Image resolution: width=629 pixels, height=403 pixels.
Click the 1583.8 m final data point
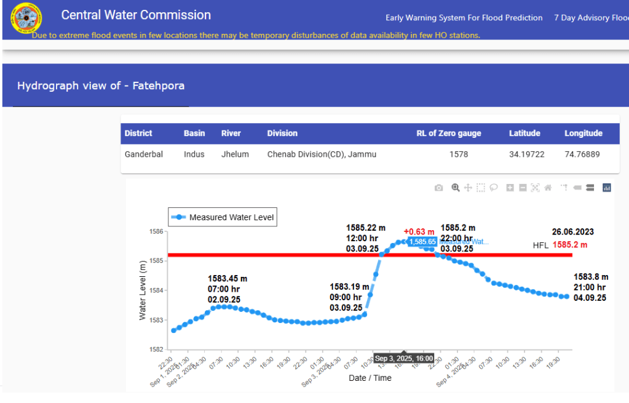[566, 297]
